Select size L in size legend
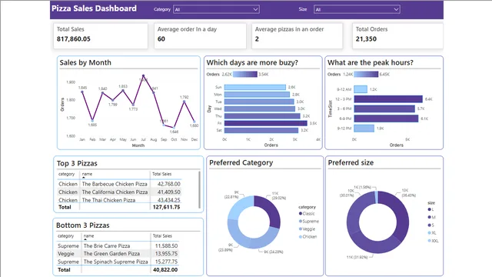Viewport: 492px width, 277px height. [x=430, y=209]
